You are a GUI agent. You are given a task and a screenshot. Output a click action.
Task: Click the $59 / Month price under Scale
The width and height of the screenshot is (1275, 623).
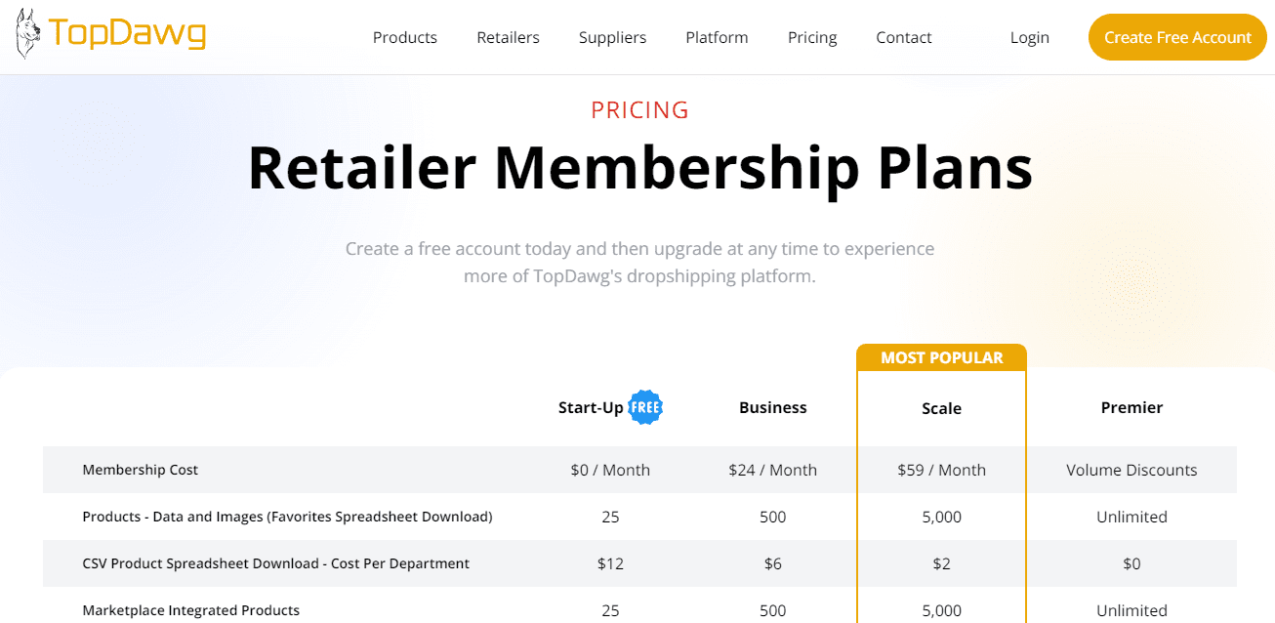coord(940,470)
